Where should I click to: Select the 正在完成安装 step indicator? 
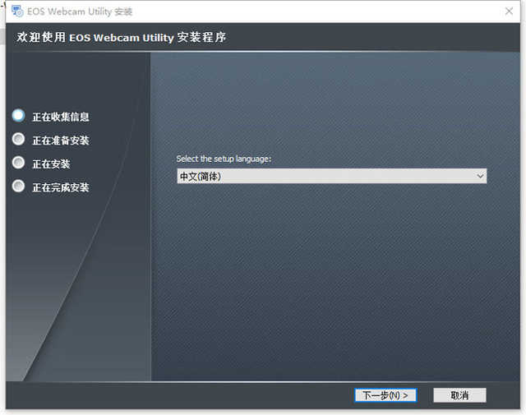(x=18, y=186)
